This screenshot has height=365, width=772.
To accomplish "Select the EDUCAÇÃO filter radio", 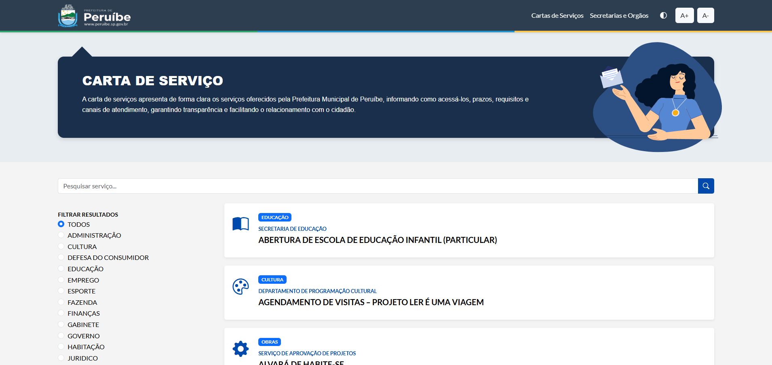I will [x=61, y=268].
